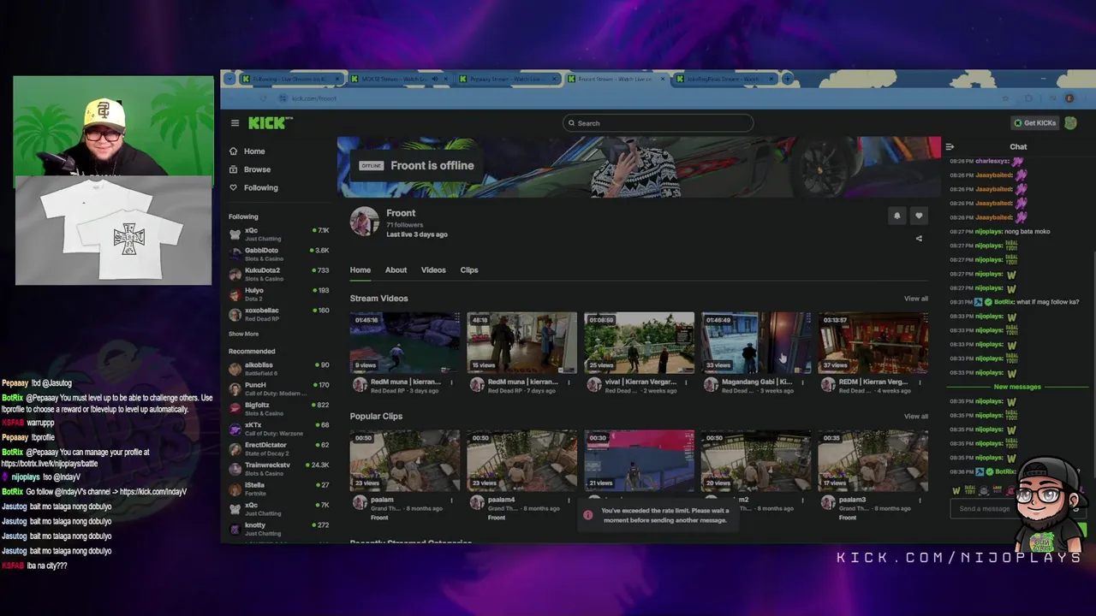This screenshot has height=616, width=1096.
Task: Click the Get KICKs button
Action: (x=1035, y=123)
